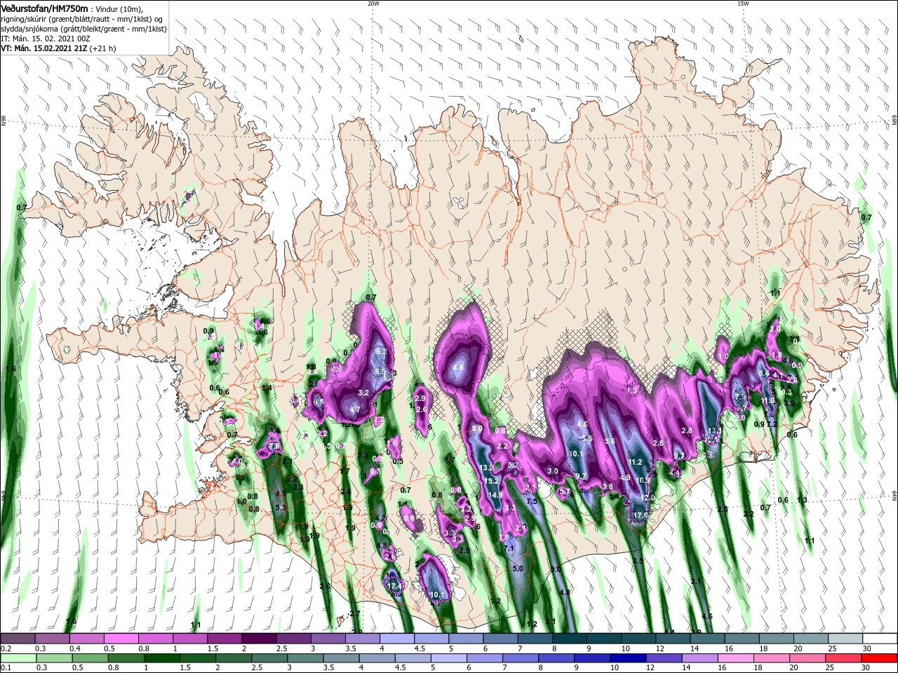Pick the rain legend swatch between 0.1 and 0.3
Viewport: 898px width, 673px height.
[18, 658]
